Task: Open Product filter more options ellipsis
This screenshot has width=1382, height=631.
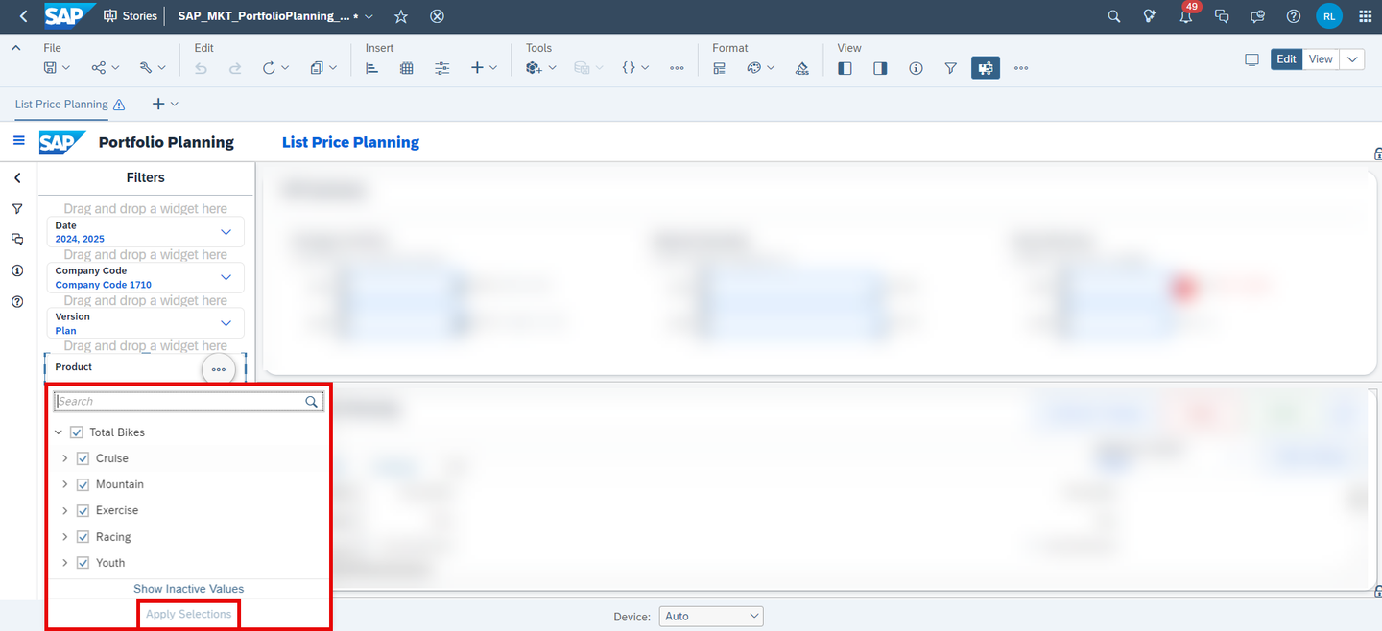Action: click(x=219, y=369)
